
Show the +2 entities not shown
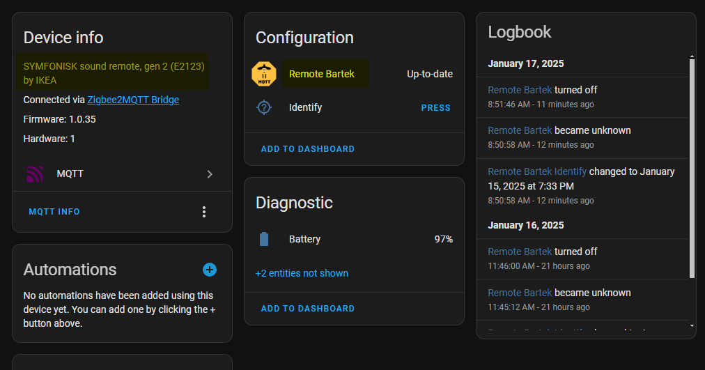point(302,273)
